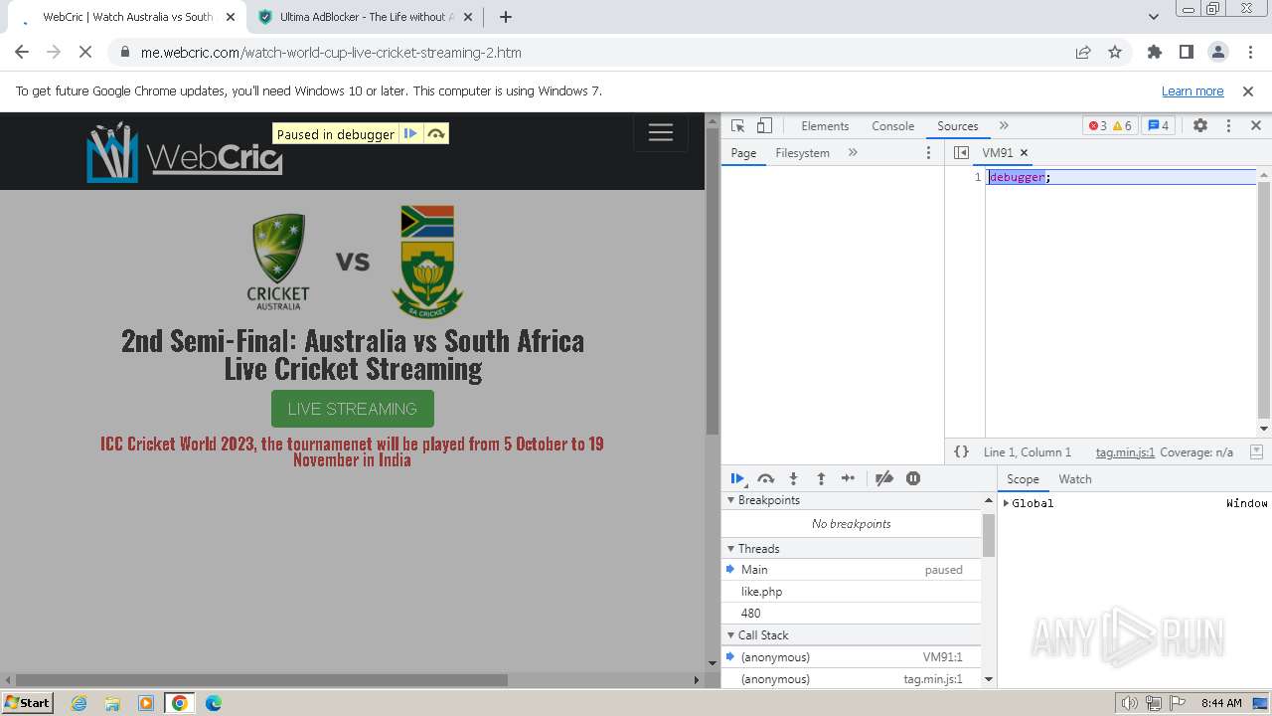Select the like.php thread
This screenshot has width=1272, height=716.
pyautogui.click(x=852, y=592)
